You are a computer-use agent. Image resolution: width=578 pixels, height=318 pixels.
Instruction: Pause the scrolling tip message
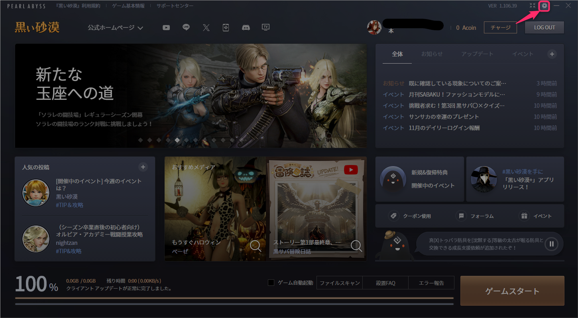(551, 244)
